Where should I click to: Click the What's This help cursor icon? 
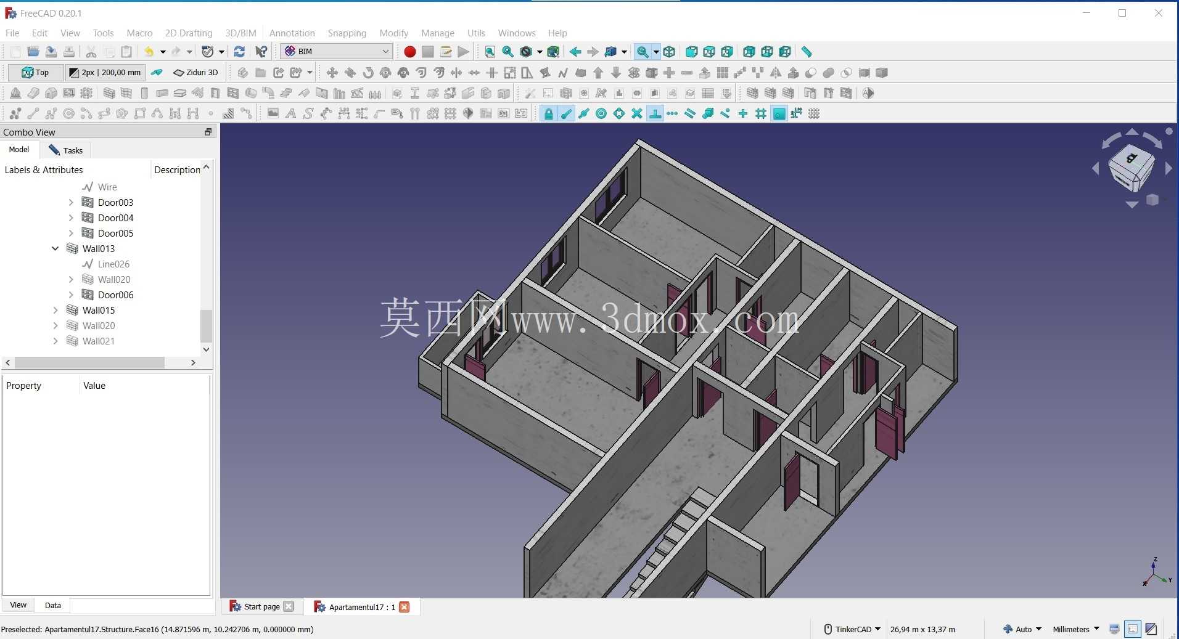(261, 52)
